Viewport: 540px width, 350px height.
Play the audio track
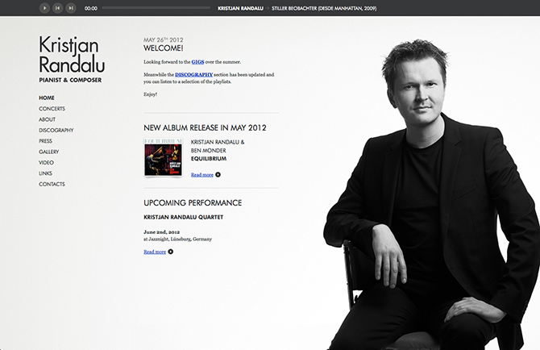point(44,8)
